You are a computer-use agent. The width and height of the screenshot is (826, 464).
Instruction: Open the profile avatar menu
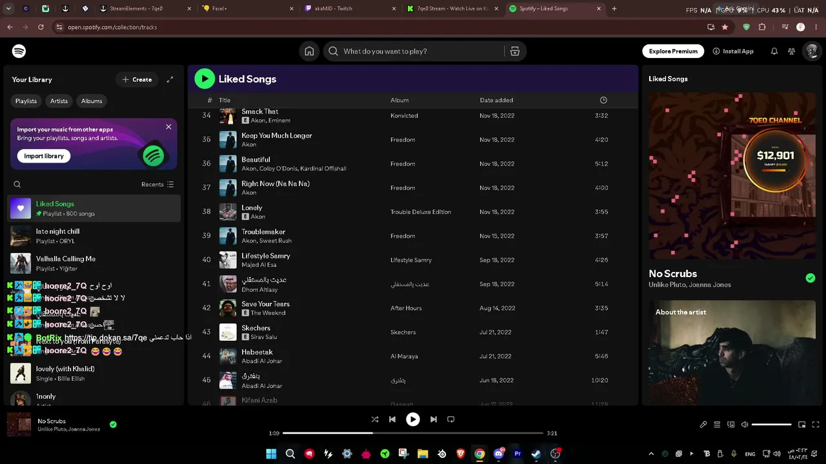click(811, 51)
